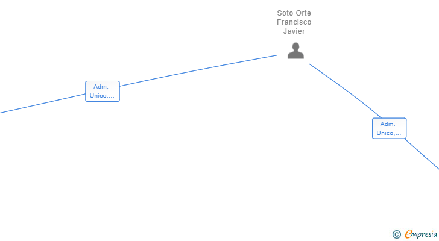The height and width of the screenshot is (241, 439).
Task: Click the 'Adm.' word in the right box
Action: tap(388, 124)
